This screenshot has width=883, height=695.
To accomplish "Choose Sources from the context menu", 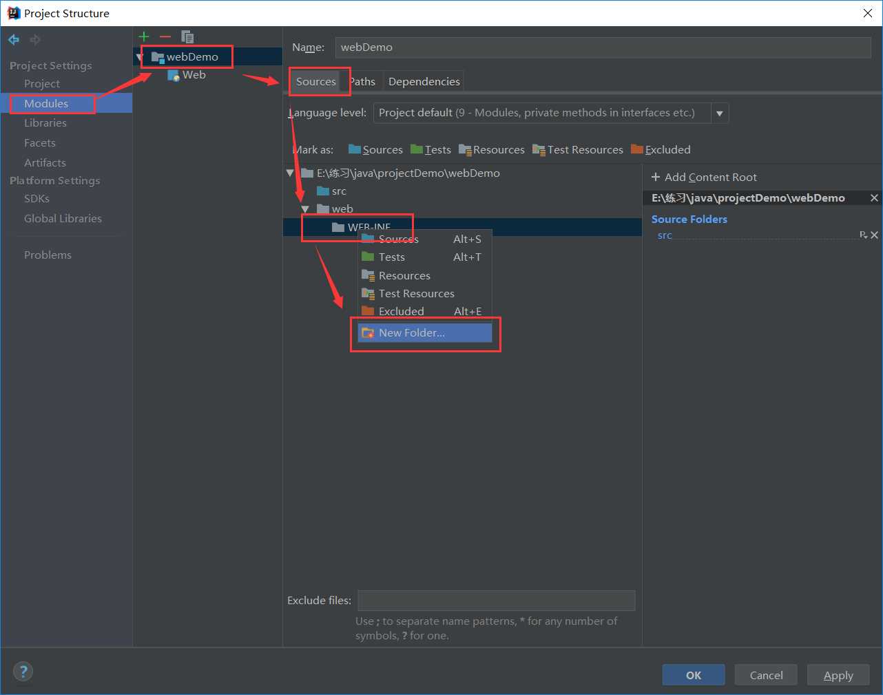I will [424, 239].
